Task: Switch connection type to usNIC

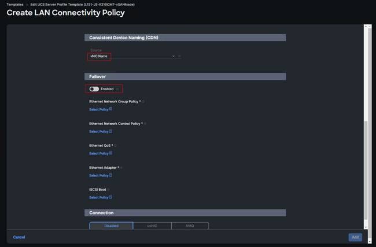Action: (152, 226)
